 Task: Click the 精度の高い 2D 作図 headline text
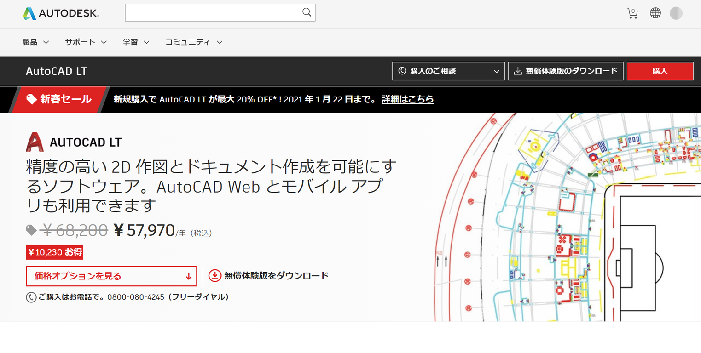212,186
